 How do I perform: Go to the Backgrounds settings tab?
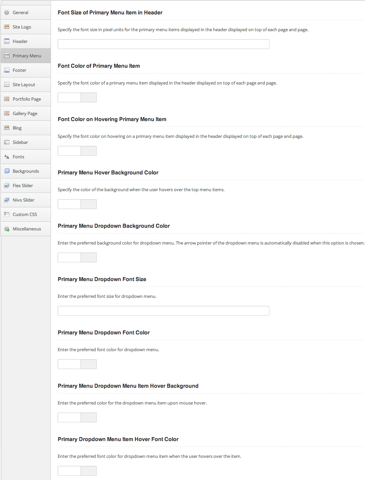[26, 171]
